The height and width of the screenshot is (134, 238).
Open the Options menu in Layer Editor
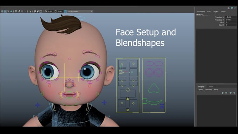point(208,90)
